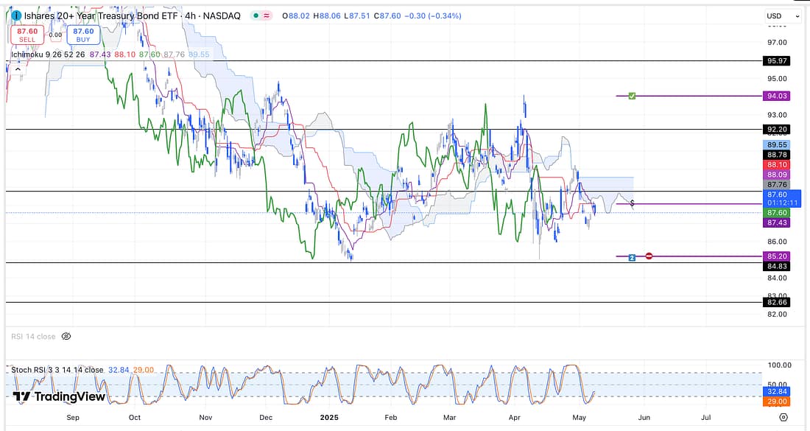Click the green market status dot
This screenshot has width=810, height=431.
[255, 15]
